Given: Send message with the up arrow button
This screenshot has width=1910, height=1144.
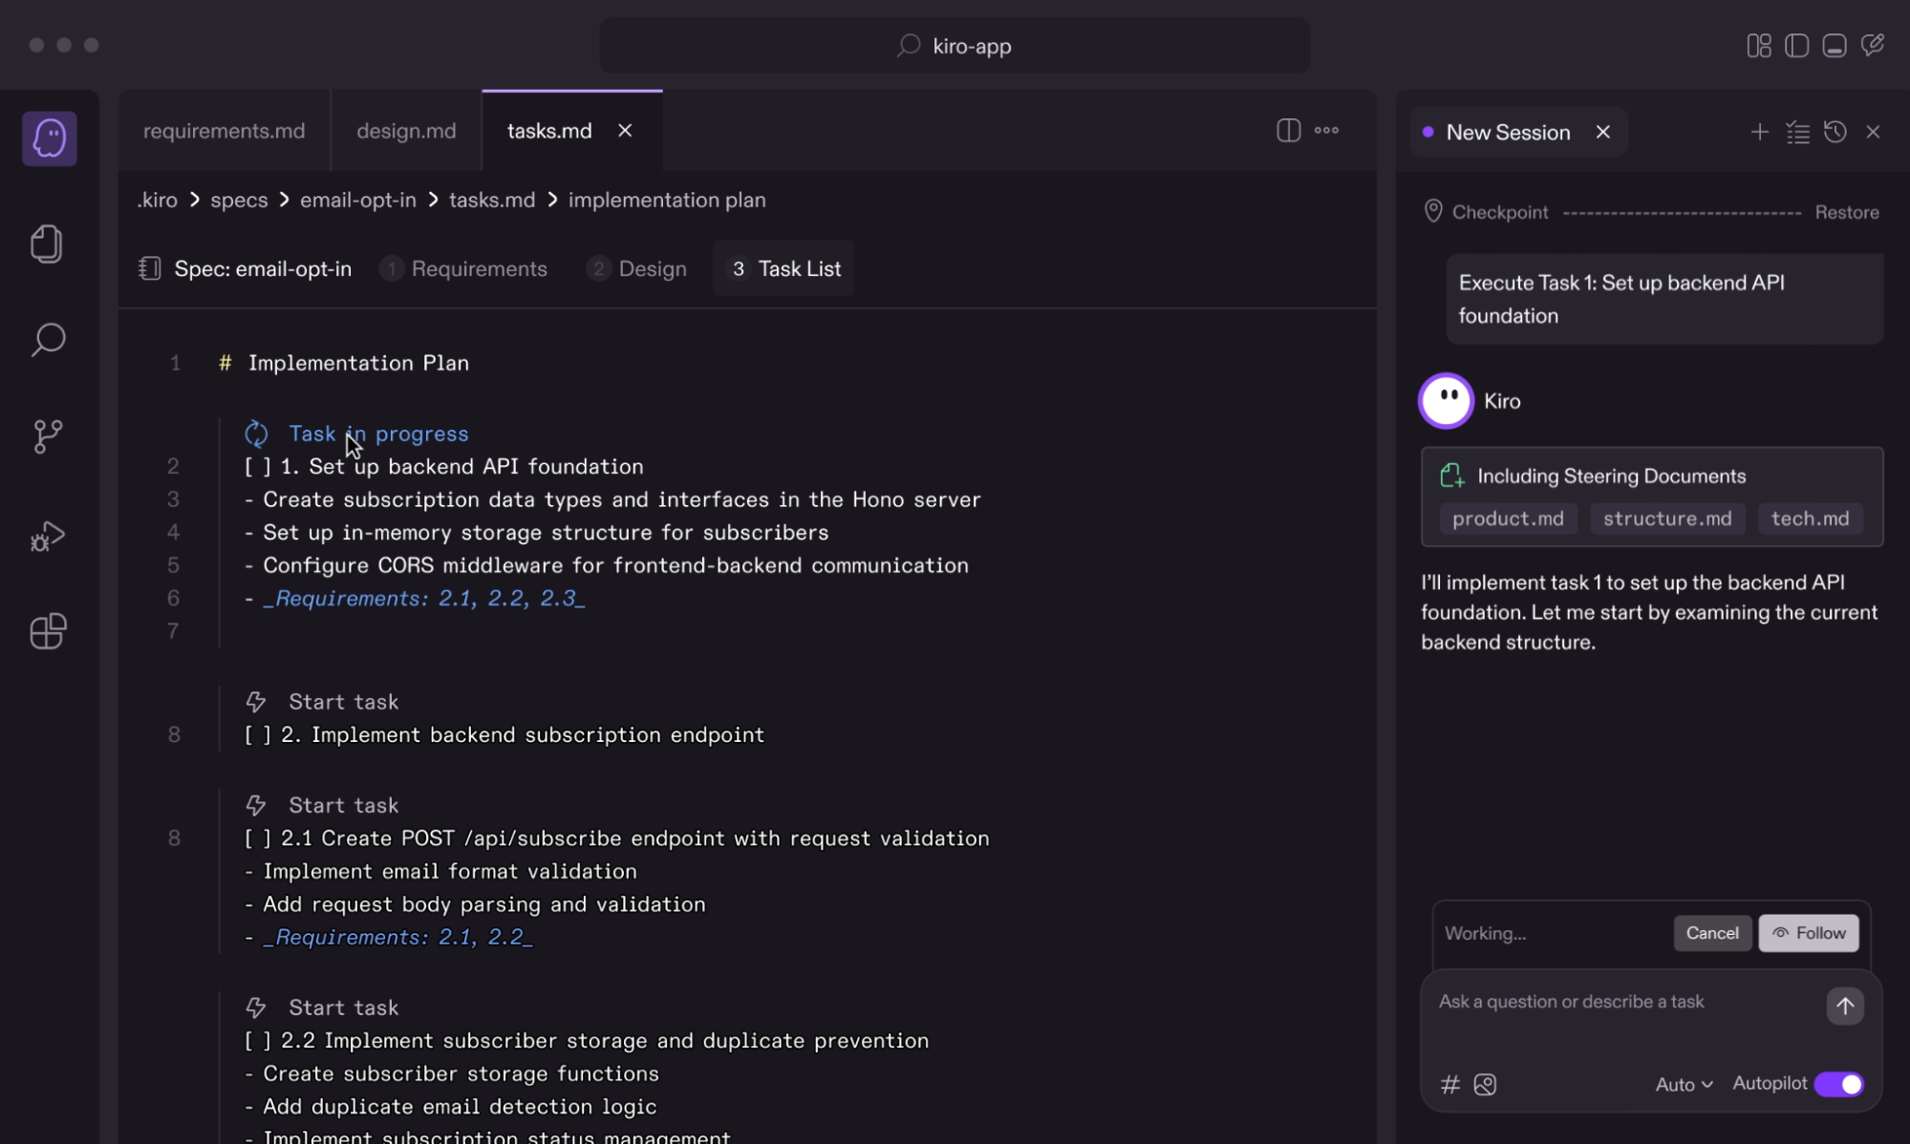Looking at the screenshot, I should point(1844,1006).
